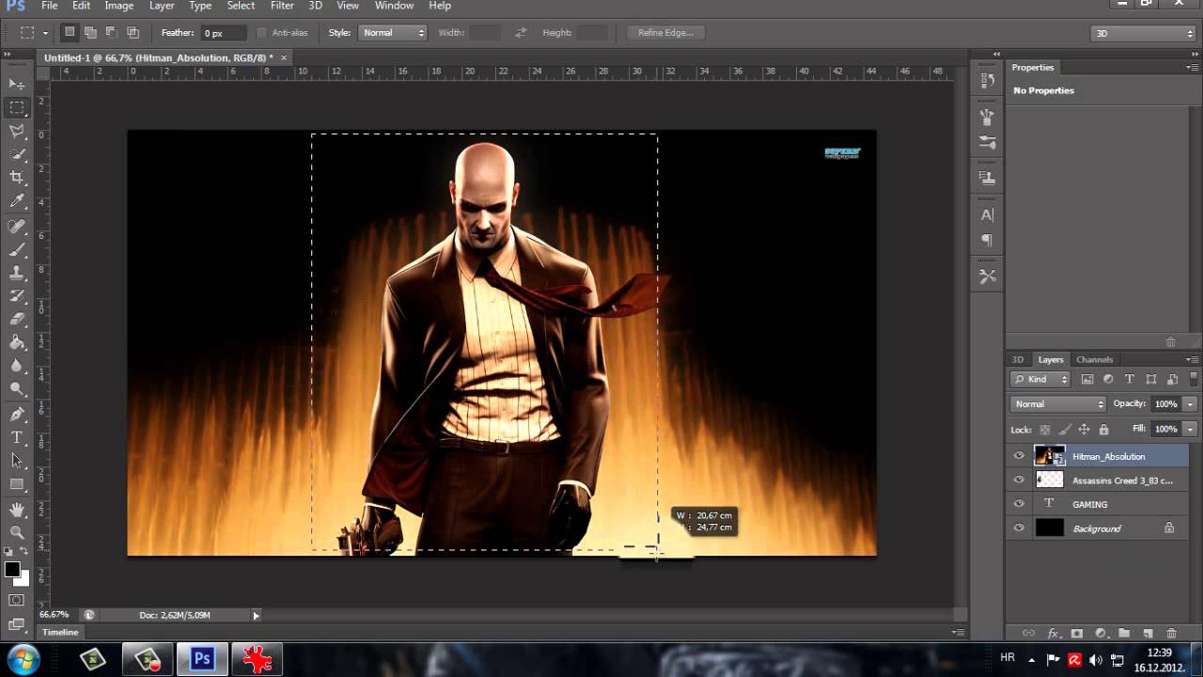This screenshot has height=677, width=1203.
Task: Select the Pen tool
Action: click(x=17, y=415)
